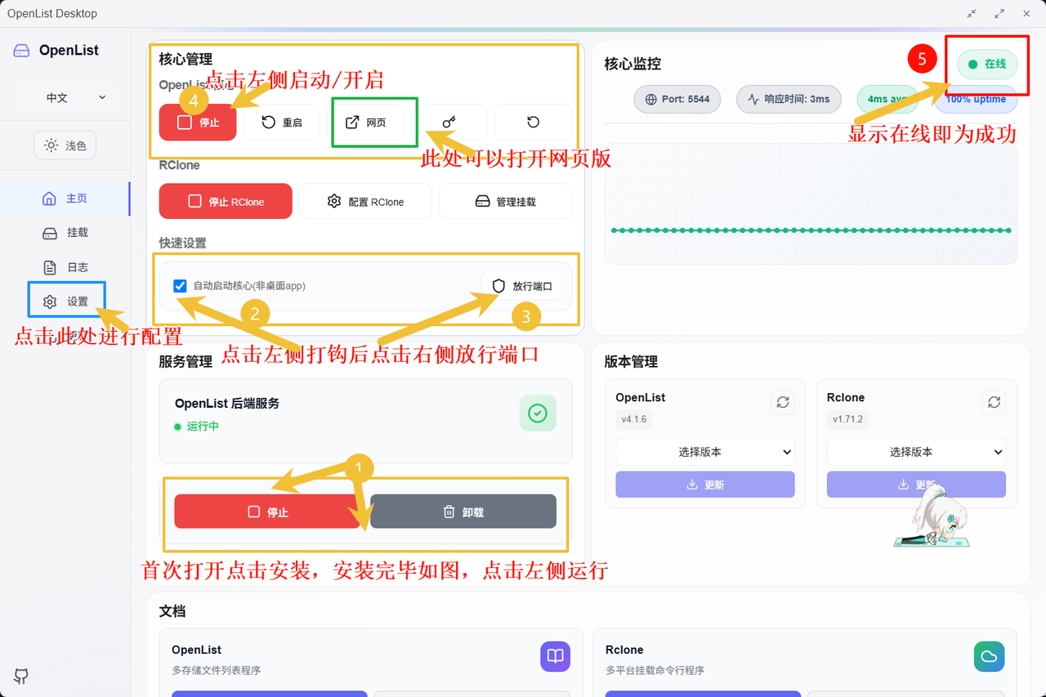Click the trash icon on 卸载 button

tap(449, 512)
